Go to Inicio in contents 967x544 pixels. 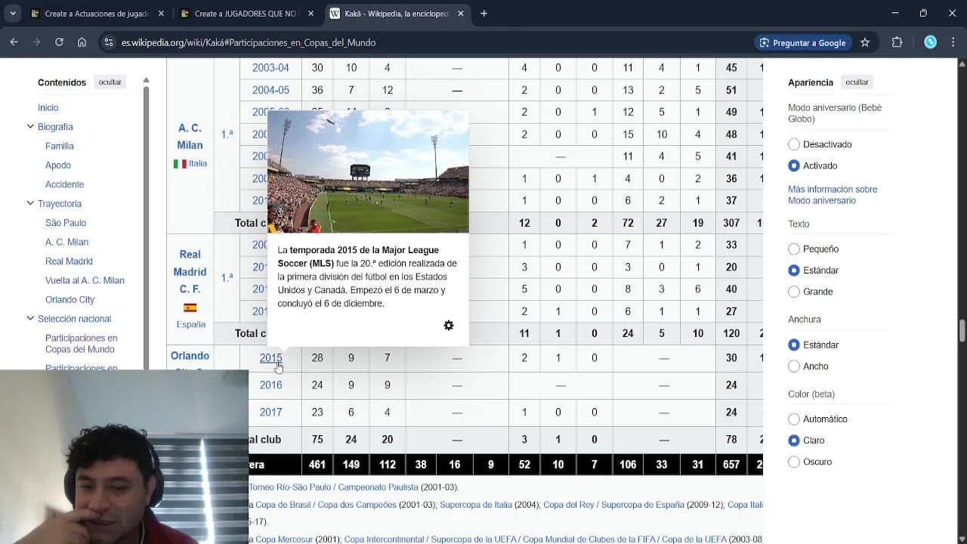[48, 107]
